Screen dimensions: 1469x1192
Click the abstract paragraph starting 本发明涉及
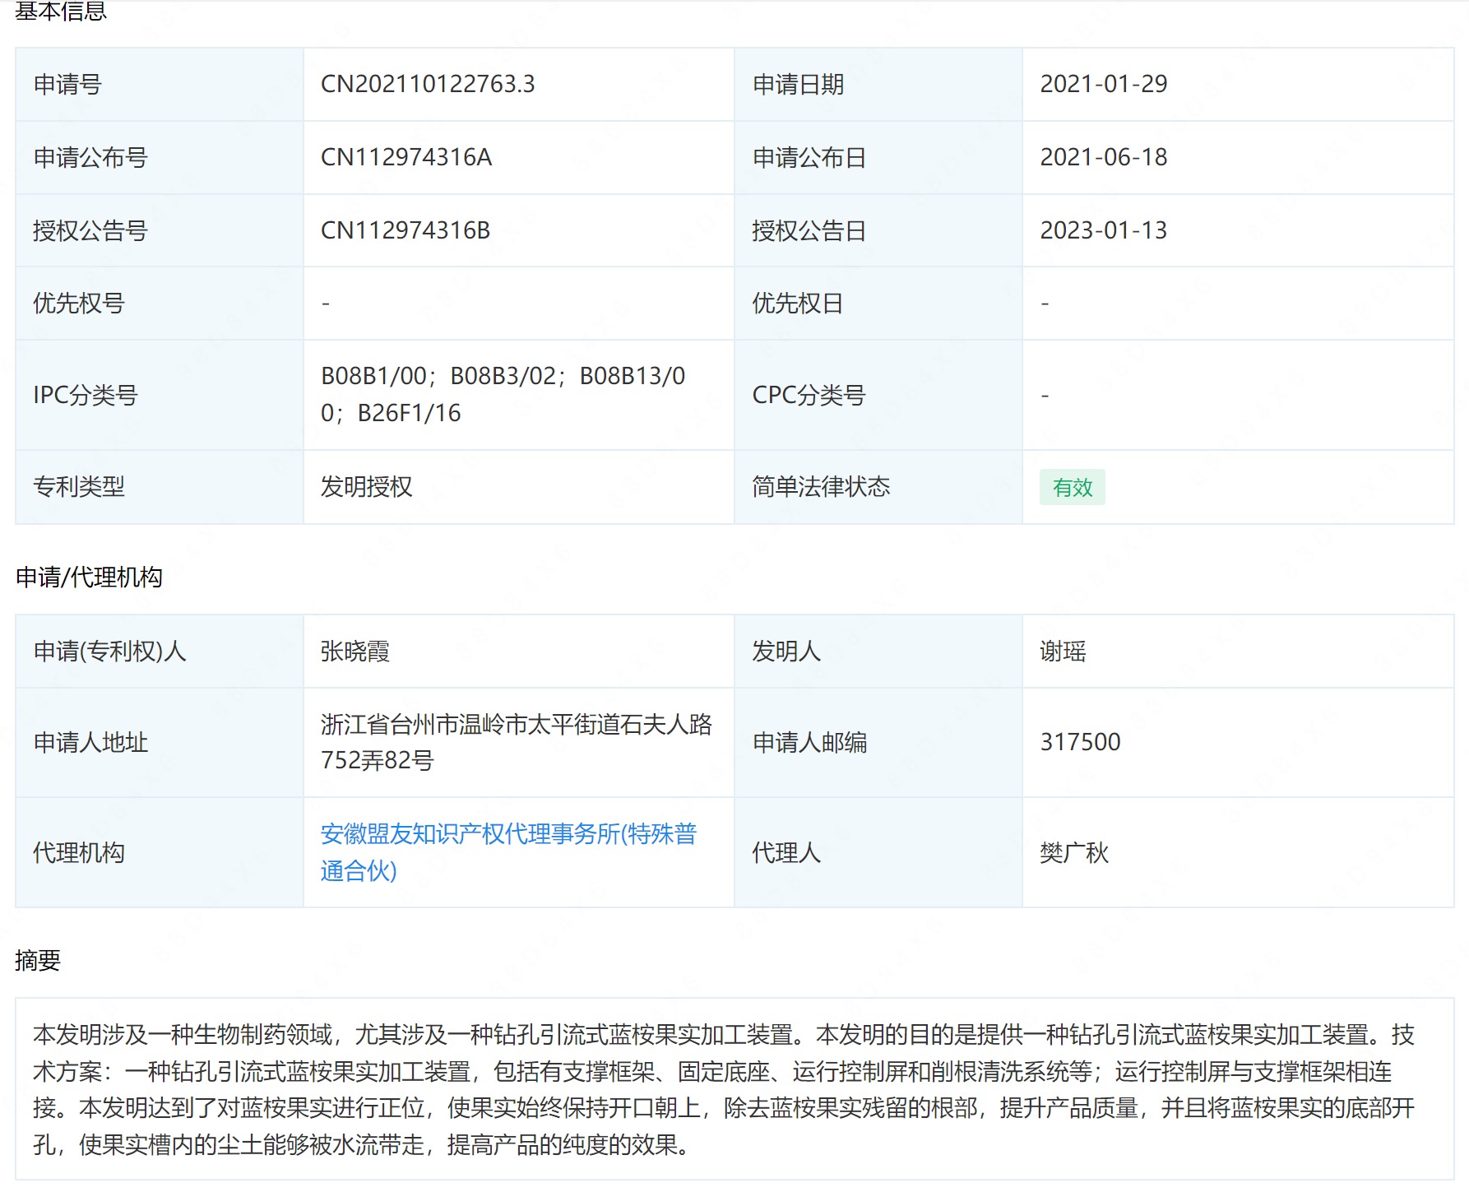pyautogui.click(x=724, y=1089)
